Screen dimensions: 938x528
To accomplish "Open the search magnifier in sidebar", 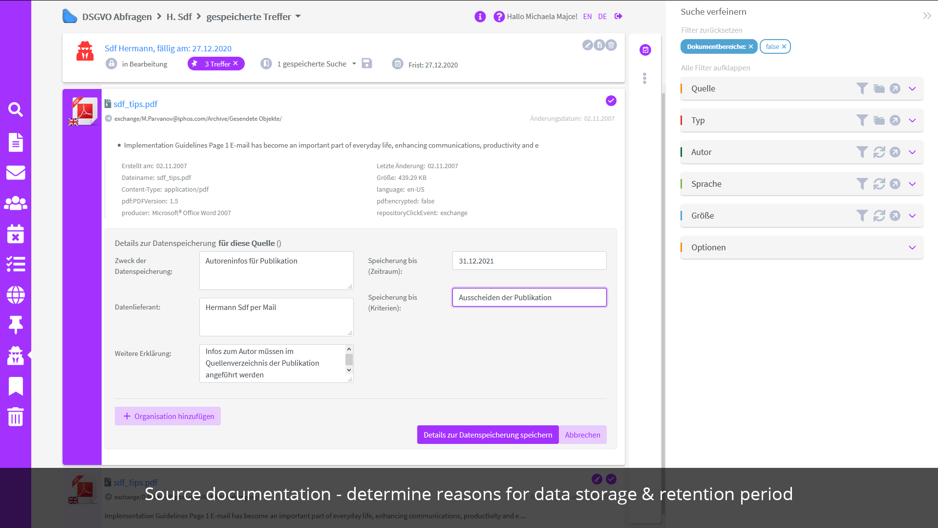I will tap(16, 110).
